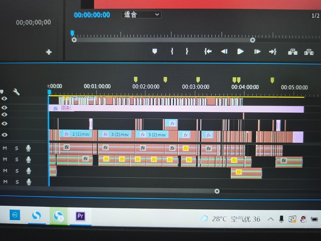This screenshot has width=321, height=241.
Task: Click the Mark In bracket icon
Action: (172, 52)
